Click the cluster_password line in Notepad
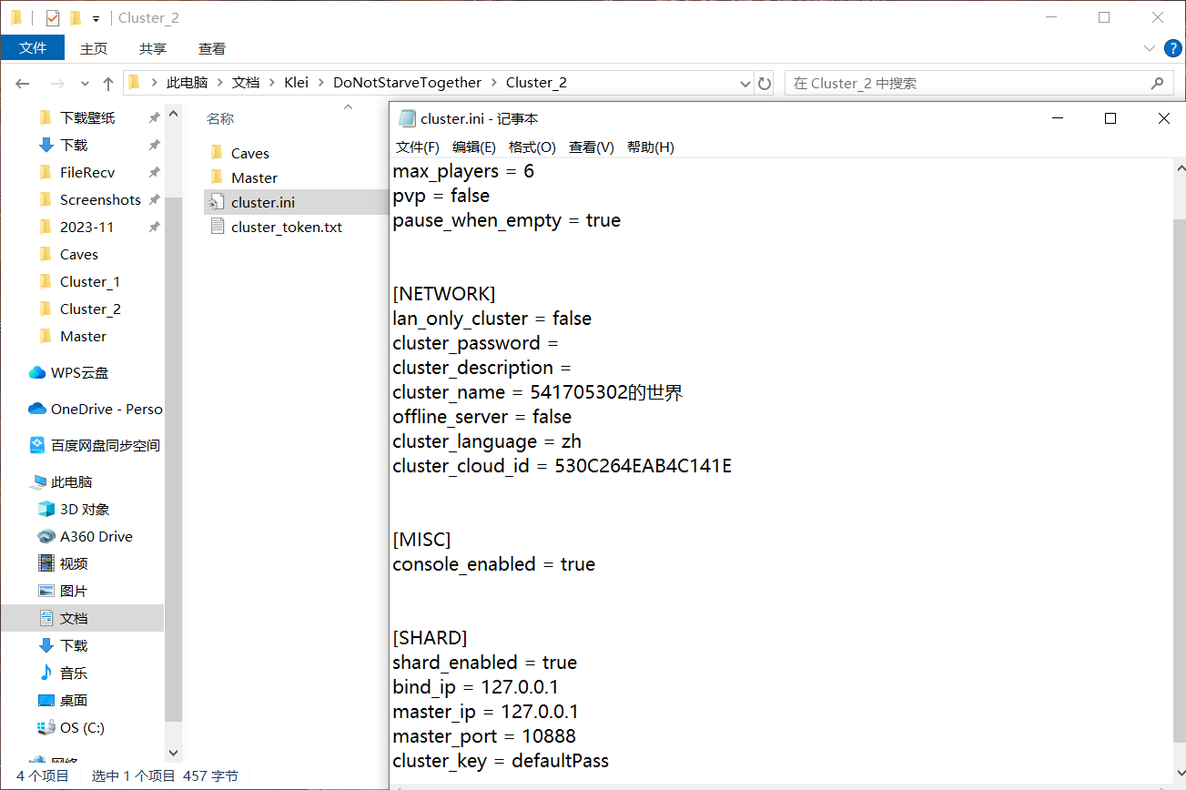1186x790 pixels. click(x=475, y=343)
